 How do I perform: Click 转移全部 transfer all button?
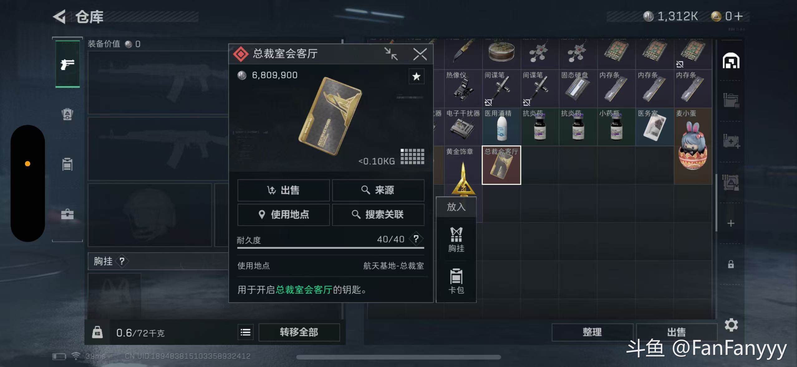pos(299,332)
